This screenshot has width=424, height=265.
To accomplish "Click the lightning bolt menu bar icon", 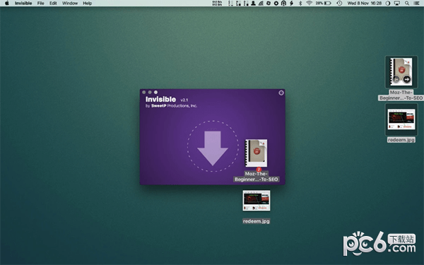I will click(291, 4).
